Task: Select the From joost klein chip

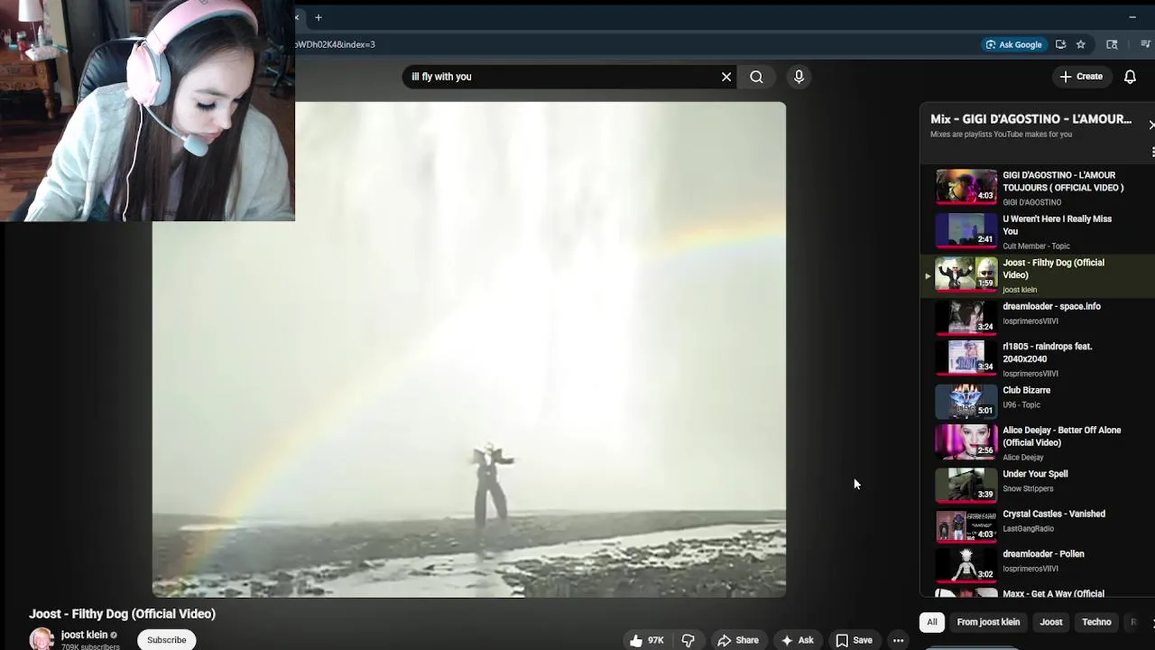Action: click(988, 622)
